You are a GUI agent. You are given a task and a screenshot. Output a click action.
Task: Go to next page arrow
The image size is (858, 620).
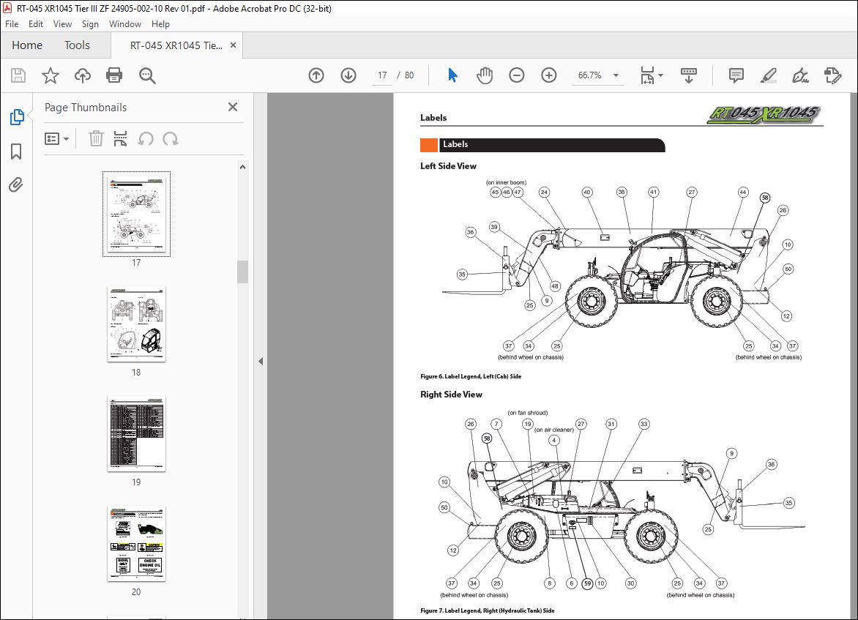(348, 75)
